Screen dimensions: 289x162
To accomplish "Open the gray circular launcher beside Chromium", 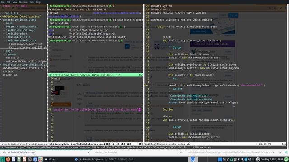I will coord(30,159).
